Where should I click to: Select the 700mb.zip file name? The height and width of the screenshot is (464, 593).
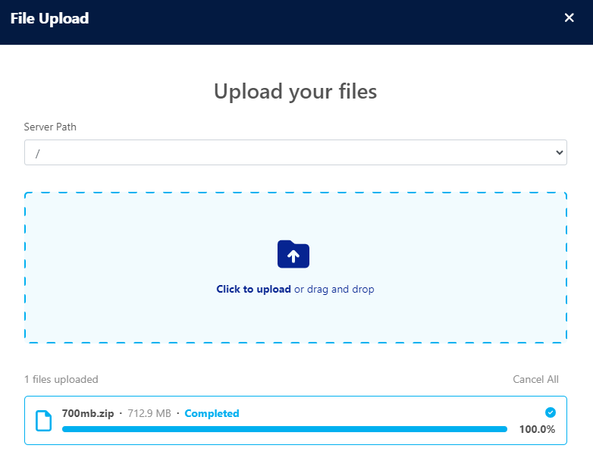coord(88,414)
